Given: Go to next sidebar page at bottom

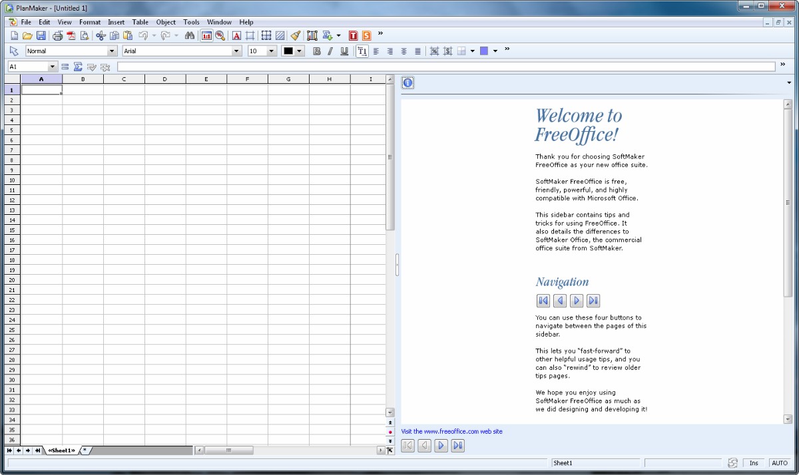Looking at the screenshot, I should 441,446.
